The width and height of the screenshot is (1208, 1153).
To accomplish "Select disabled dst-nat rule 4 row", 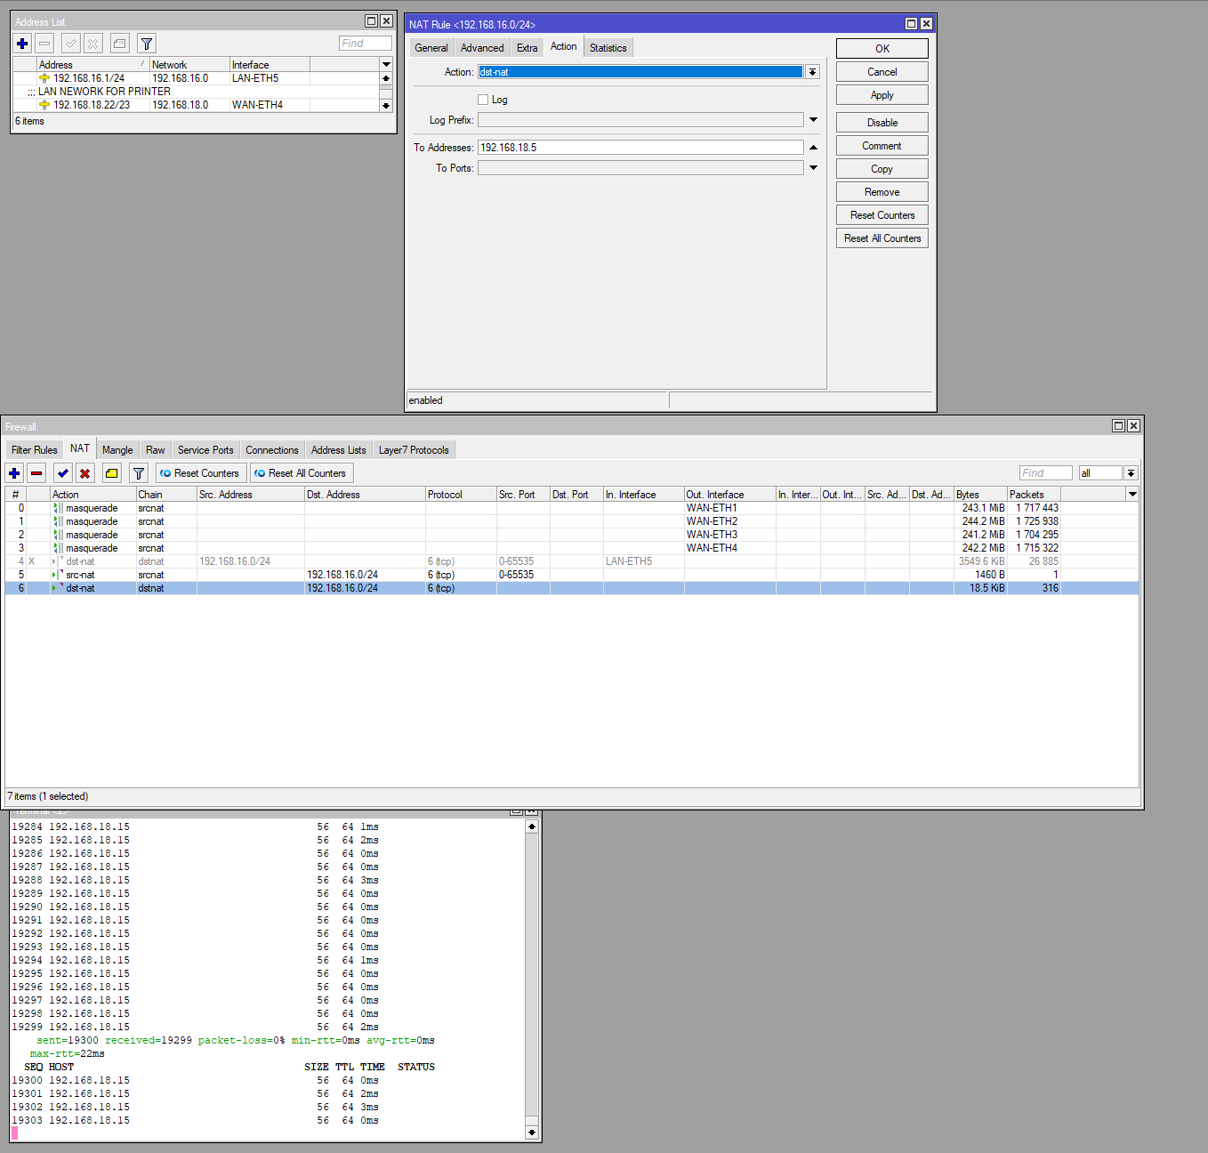I will (x=571, y=561).
